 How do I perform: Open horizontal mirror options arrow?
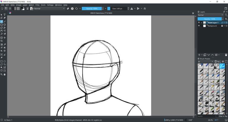(x=135, y=9)
